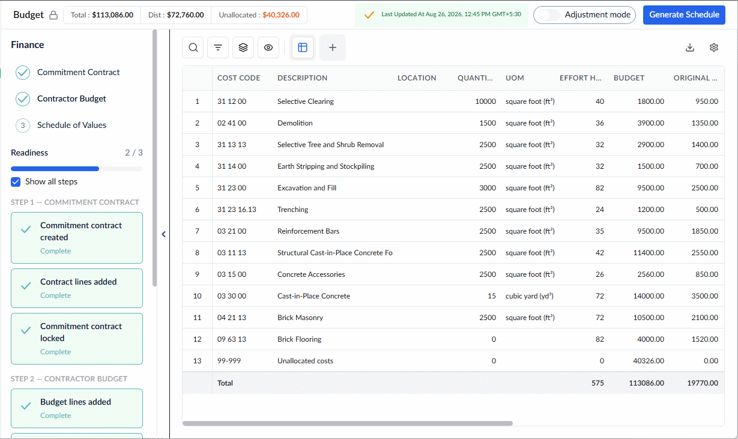
Task: Open the search tool in the table toolbar
Action: click(193, 47)
